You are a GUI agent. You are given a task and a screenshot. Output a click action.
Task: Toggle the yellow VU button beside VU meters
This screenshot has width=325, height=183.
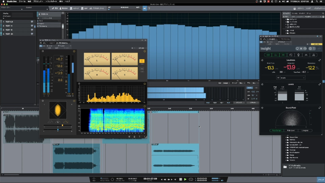click(142, 61)
